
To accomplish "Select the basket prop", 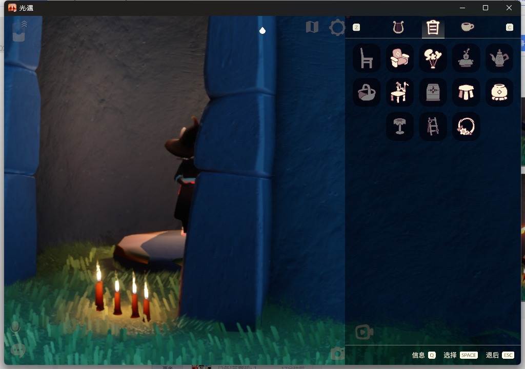I will coord(366,92).
